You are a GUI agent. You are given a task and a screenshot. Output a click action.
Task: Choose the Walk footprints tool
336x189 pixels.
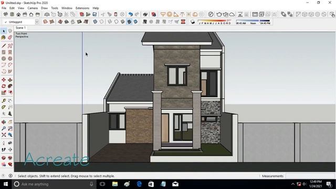4,150
